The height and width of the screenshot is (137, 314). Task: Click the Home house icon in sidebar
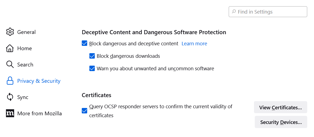pos(10,48)
